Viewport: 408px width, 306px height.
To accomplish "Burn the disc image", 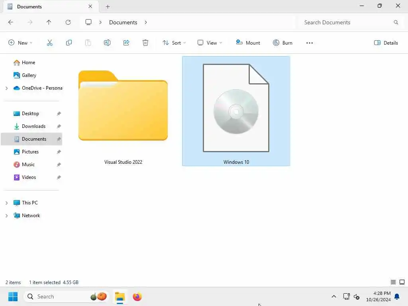I will (282, 43).
